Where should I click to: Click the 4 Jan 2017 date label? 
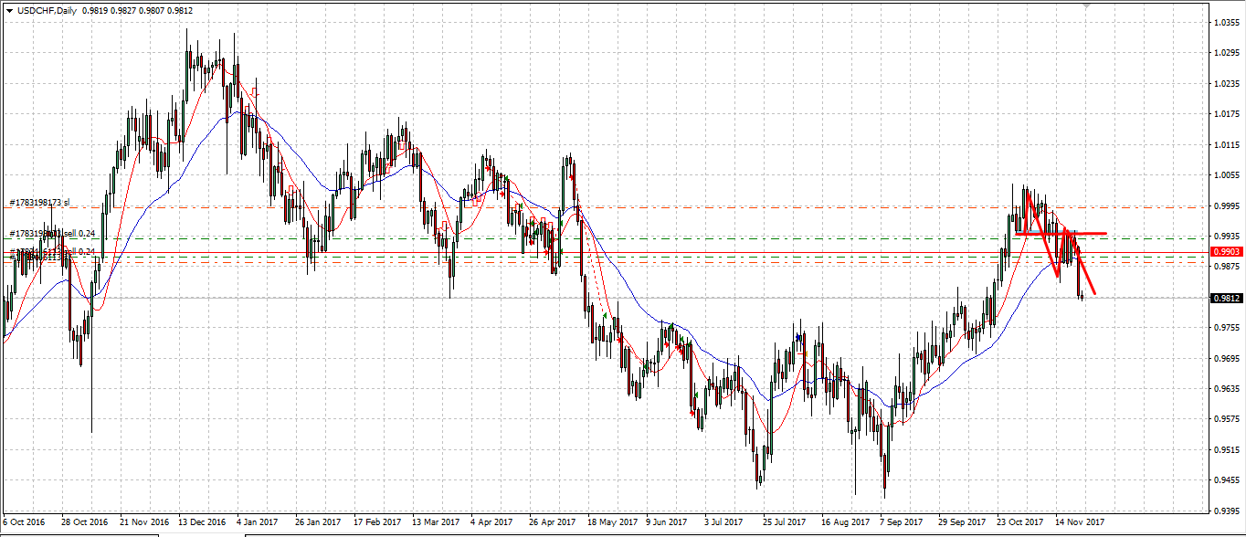[259, 522]
